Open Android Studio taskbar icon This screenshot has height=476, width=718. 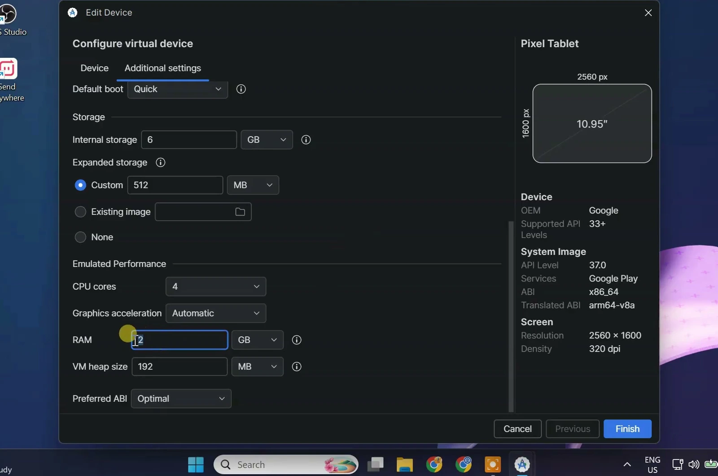(x=522, y=464)
